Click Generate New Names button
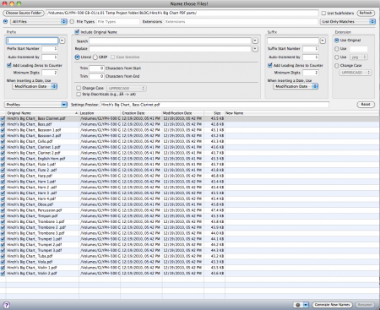 click(332, 305)
